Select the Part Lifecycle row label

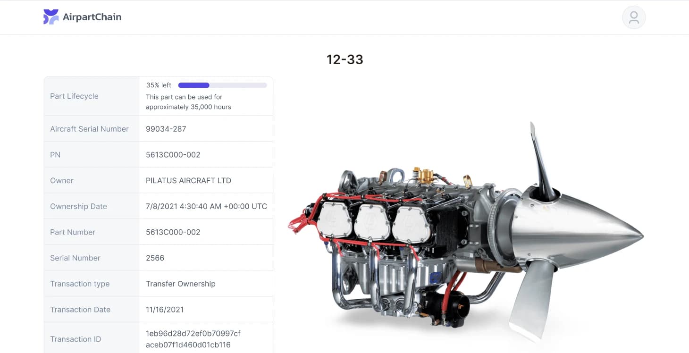[x=74, y=96]
